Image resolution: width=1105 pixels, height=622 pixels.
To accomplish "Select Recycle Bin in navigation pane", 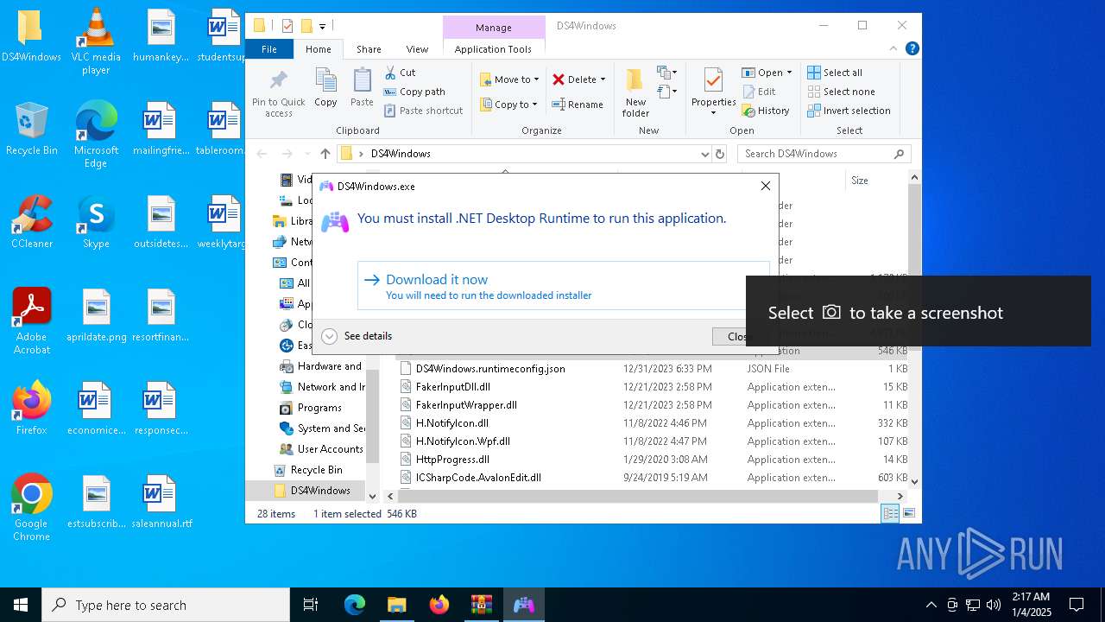I will point(308,470).
